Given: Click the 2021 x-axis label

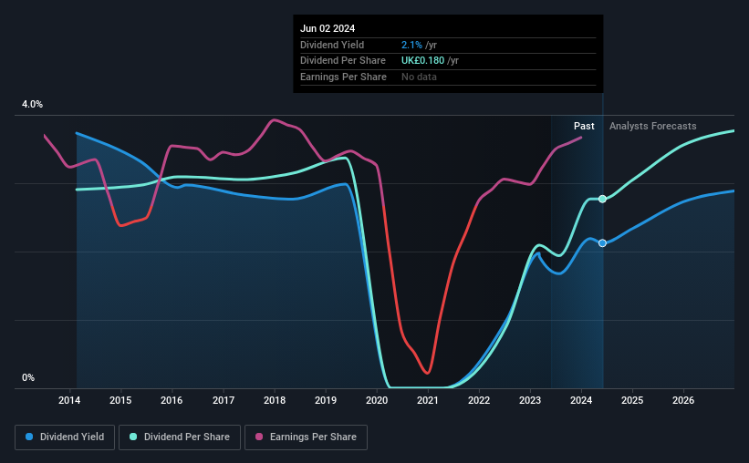Looking at the screenshot, I should tap(428, 400).
